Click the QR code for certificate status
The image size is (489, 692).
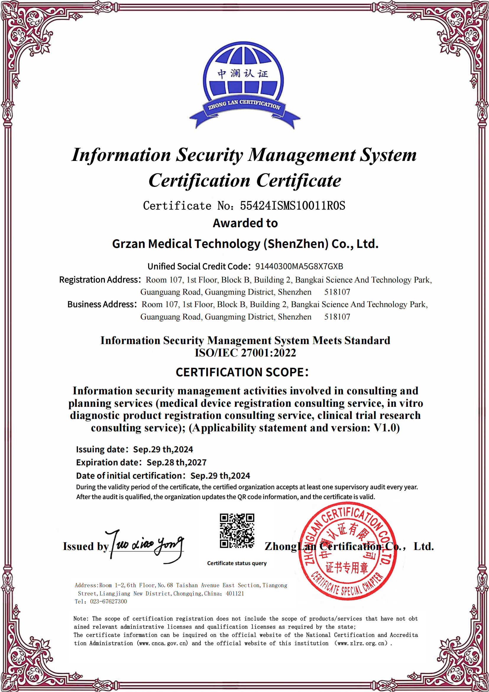click(x=237, y=531)
